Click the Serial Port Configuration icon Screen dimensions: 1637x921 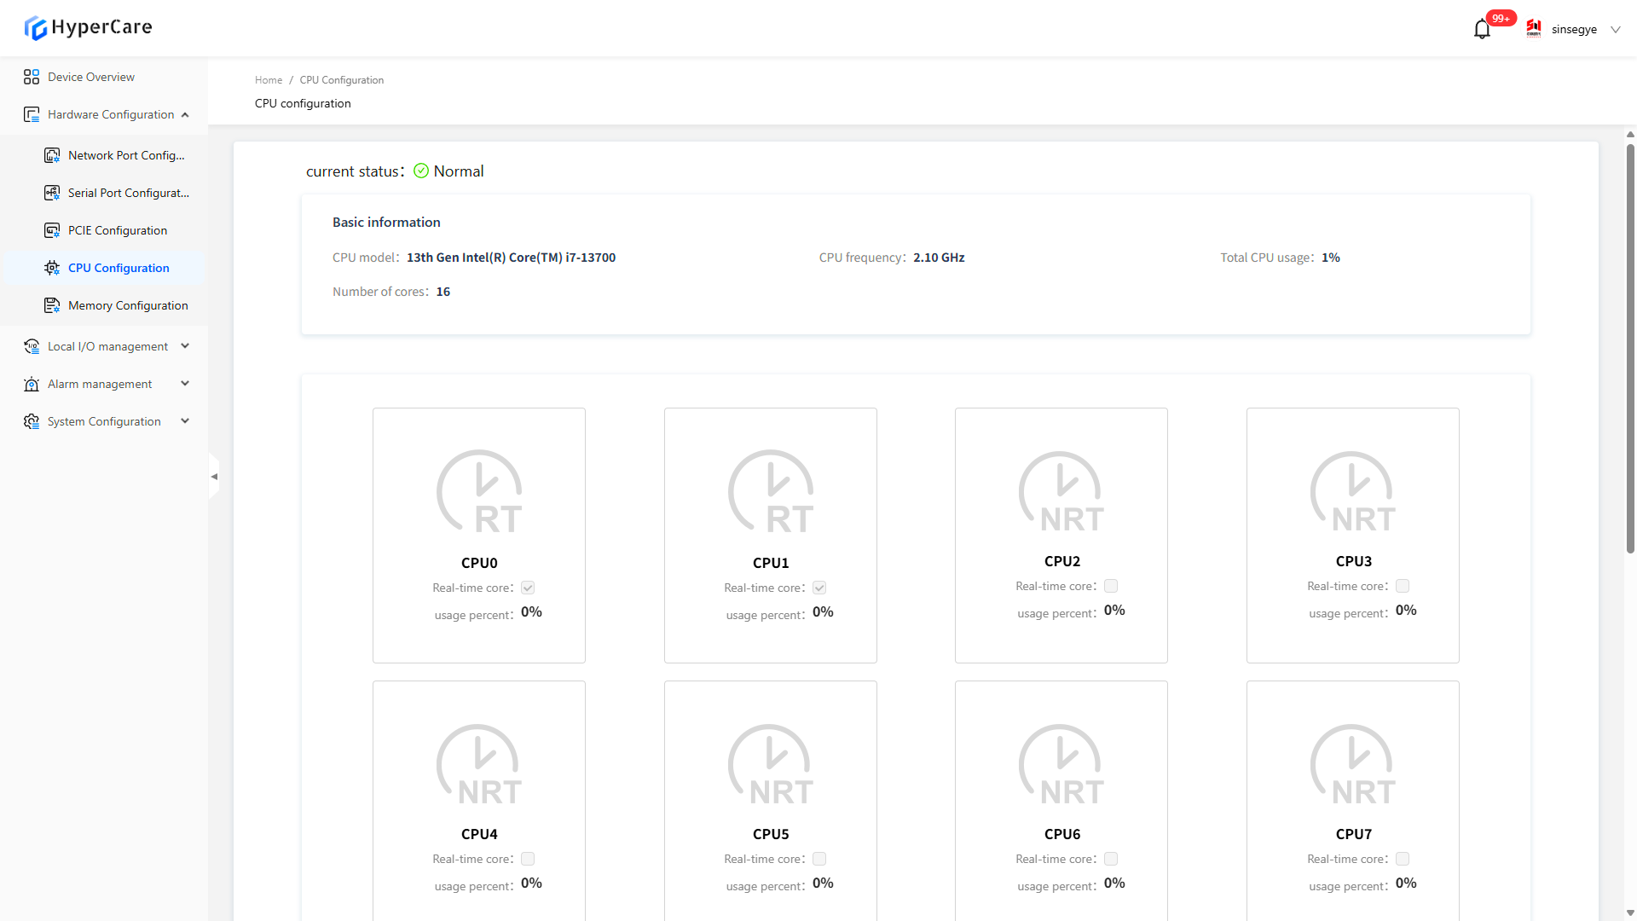(52, 193)
